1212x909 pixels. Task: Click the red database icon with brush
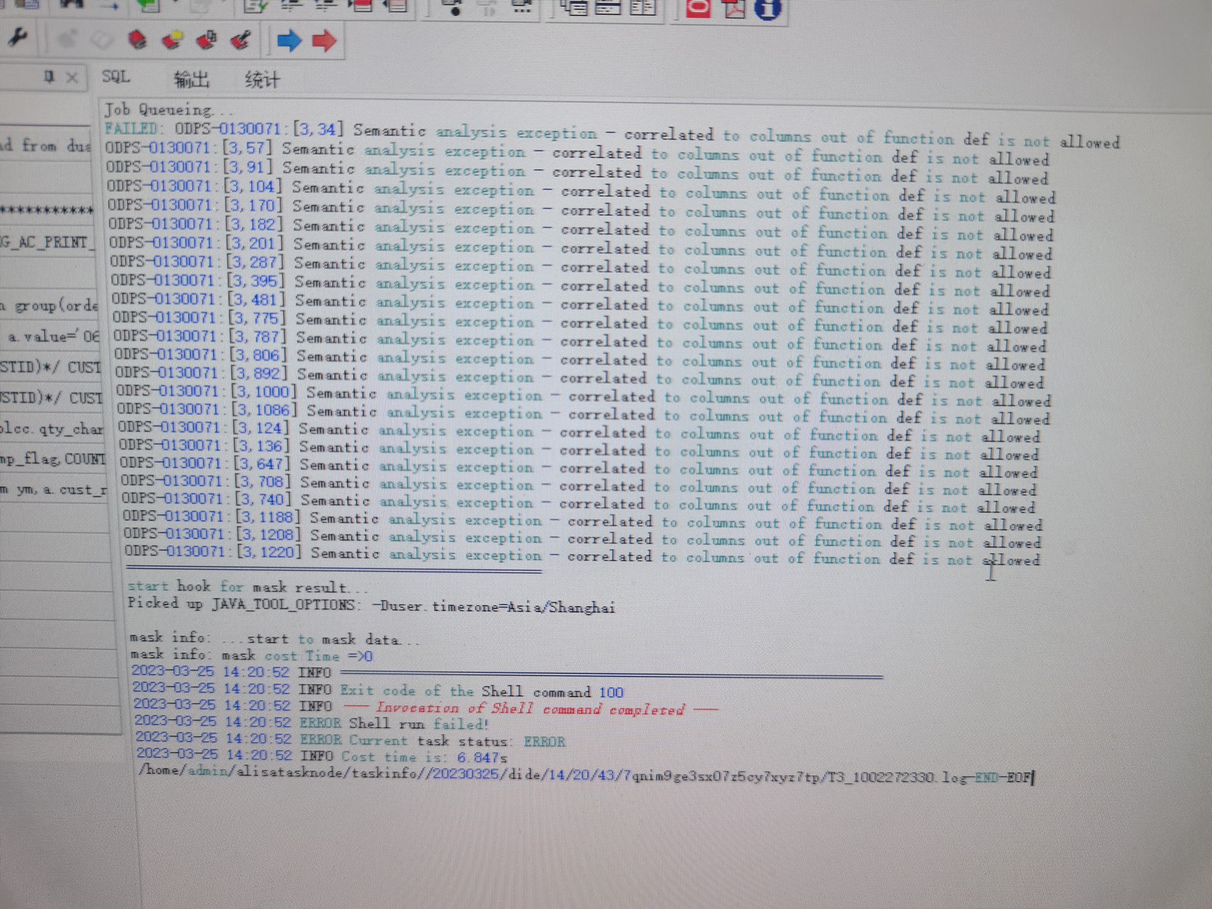click(241, 40)
